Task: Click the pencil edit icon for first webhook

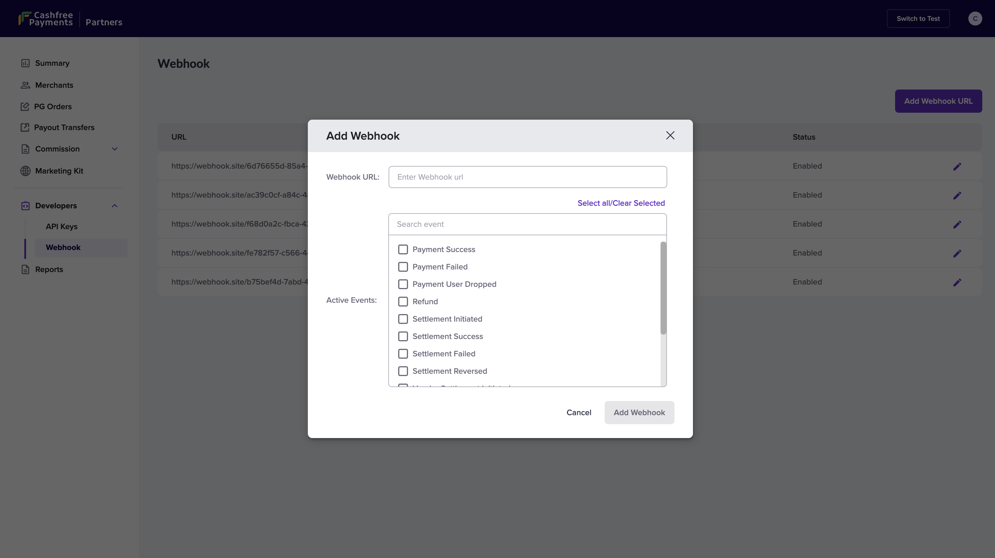Action: point(957,167)
